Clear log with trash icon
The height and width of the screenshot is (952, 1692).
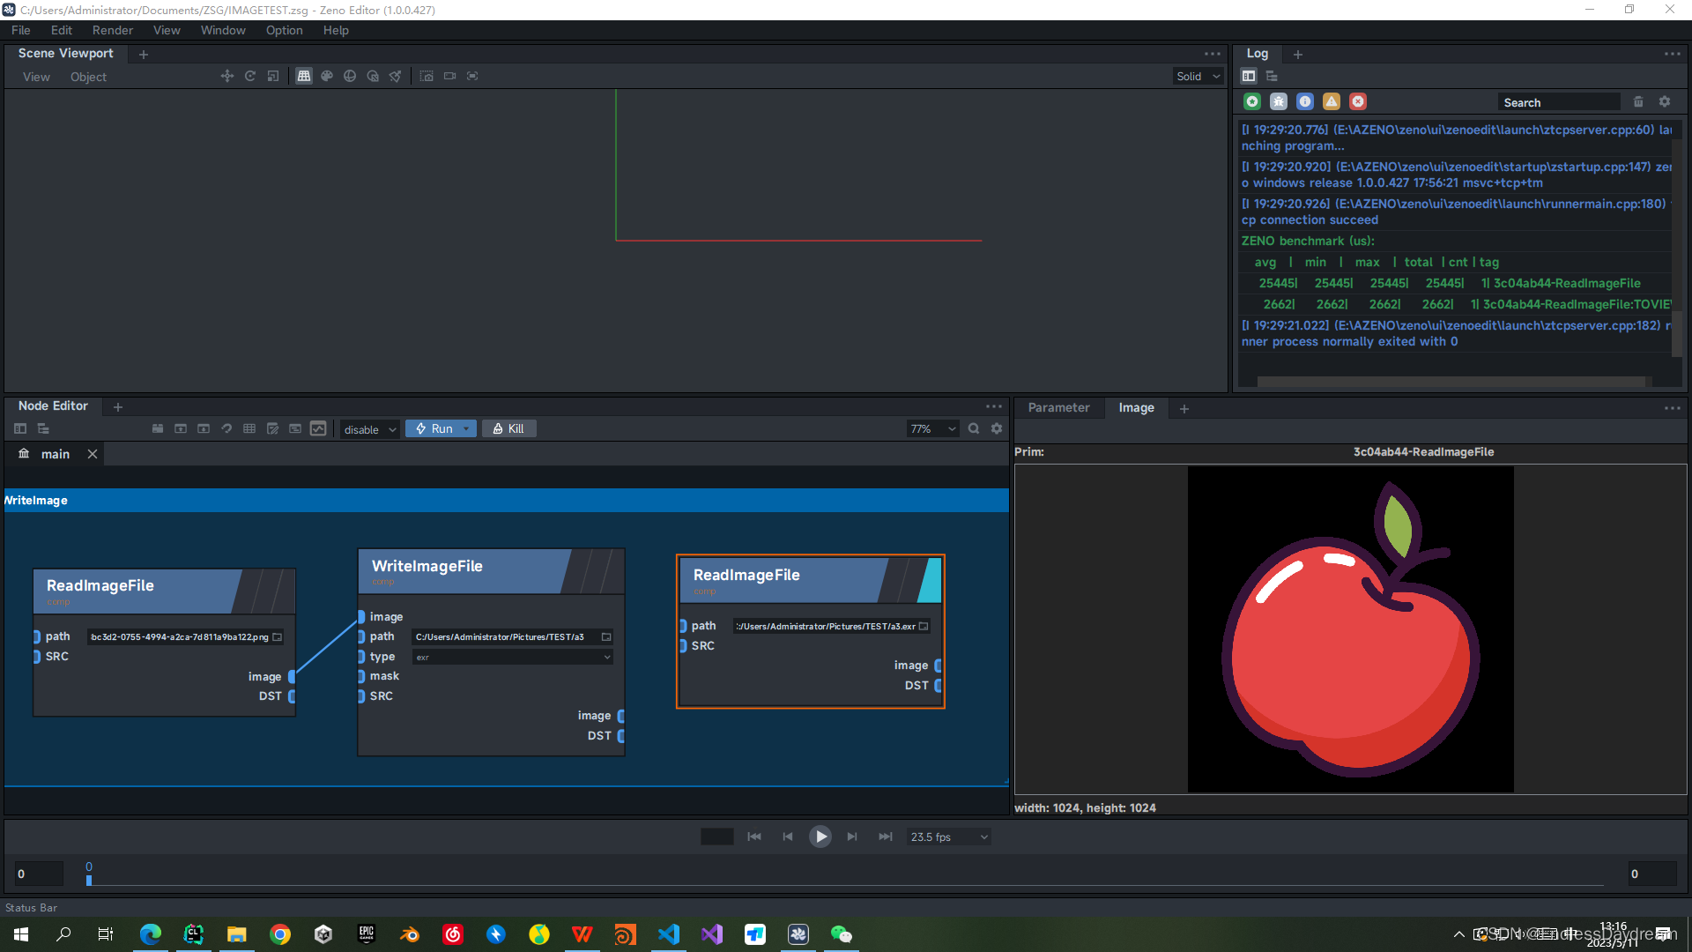click(1638, 102)
